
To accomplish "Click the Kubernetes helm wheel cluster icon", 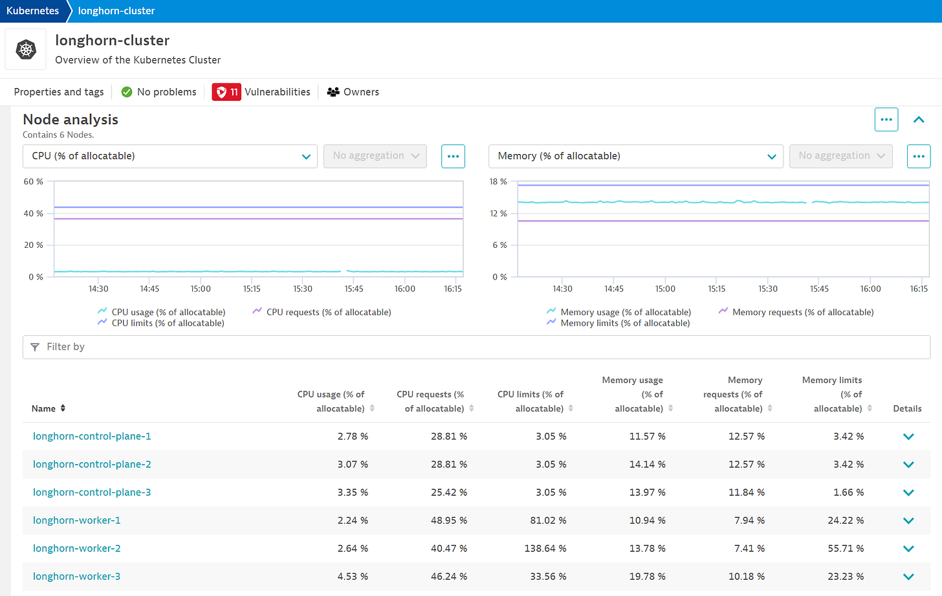I will 26,49.
